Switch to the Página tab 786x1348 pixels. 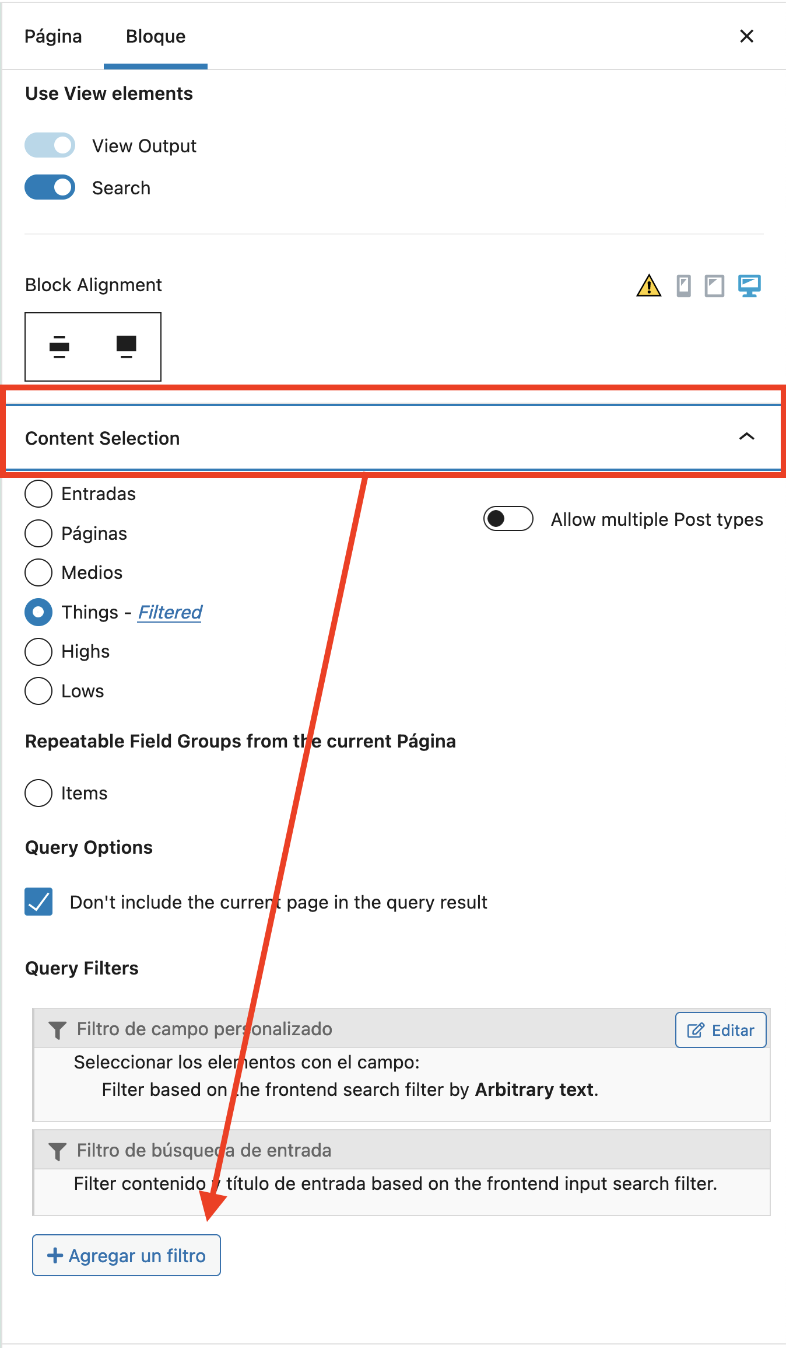point(53,36)
